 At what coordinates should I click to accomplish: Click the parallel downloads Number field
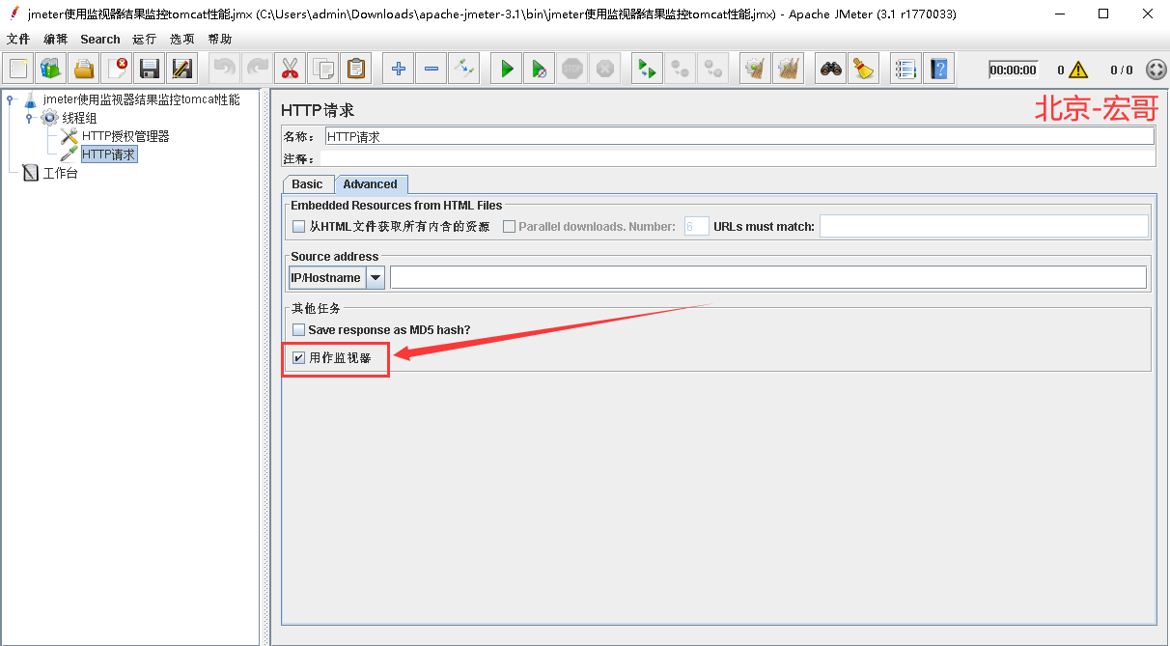pyautogui.click(x=696, y=227)
